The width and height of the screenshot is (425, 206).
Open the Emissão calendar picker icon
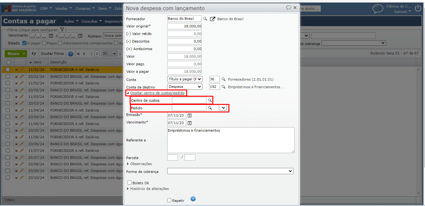coord(190,116)
